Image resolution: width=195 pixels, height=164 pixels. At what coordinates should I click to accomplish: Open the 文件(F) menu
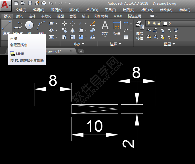click(x=21, y=10)
